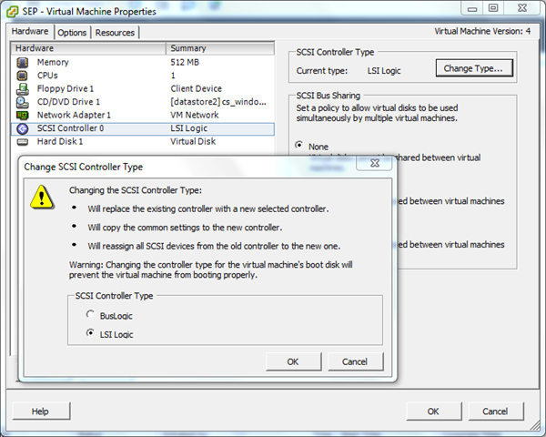
Task: Select the LSI Logic radio button
Action: click(89, 333)
